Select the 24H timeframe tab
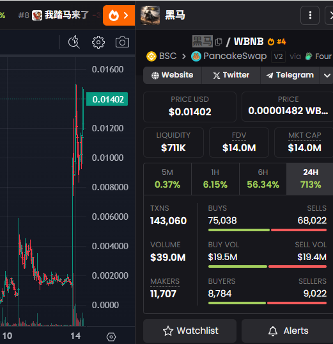 tap(310, 179)
